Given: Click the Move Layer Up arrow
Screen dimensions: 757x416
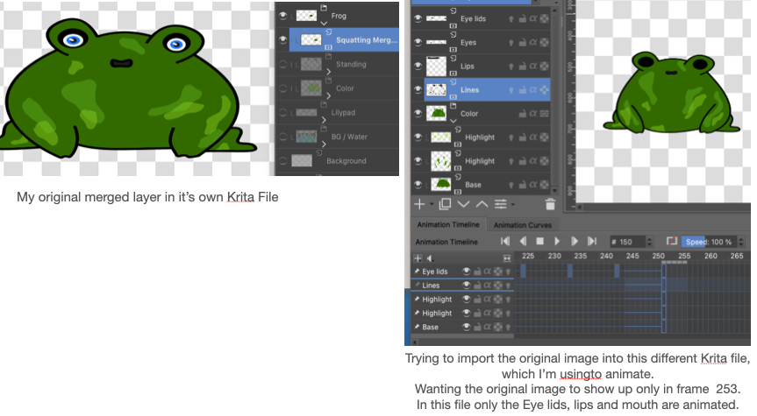Looking at the screenshot, I should (482, 203).
